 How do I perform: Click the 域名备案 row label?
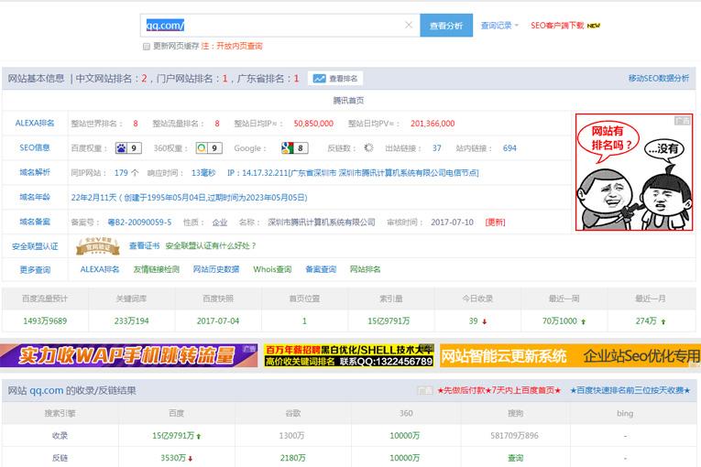[35, 222]
